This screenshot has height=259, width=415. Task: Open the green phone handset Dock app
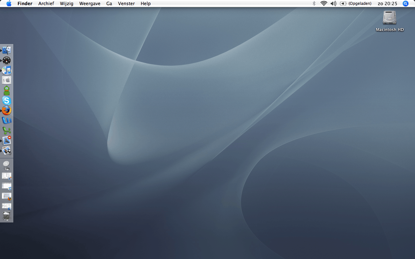[7, 130]
